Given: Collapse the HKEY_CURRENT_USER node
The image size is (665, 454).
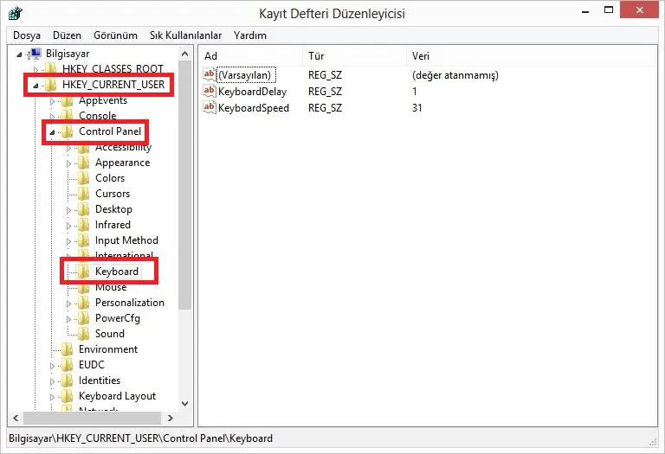Looking at the screenshot, I should click(36, 85).
